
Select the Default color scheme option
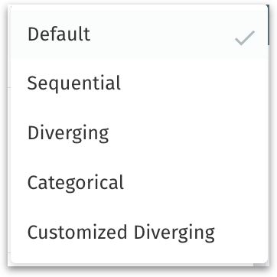(139, 34)
